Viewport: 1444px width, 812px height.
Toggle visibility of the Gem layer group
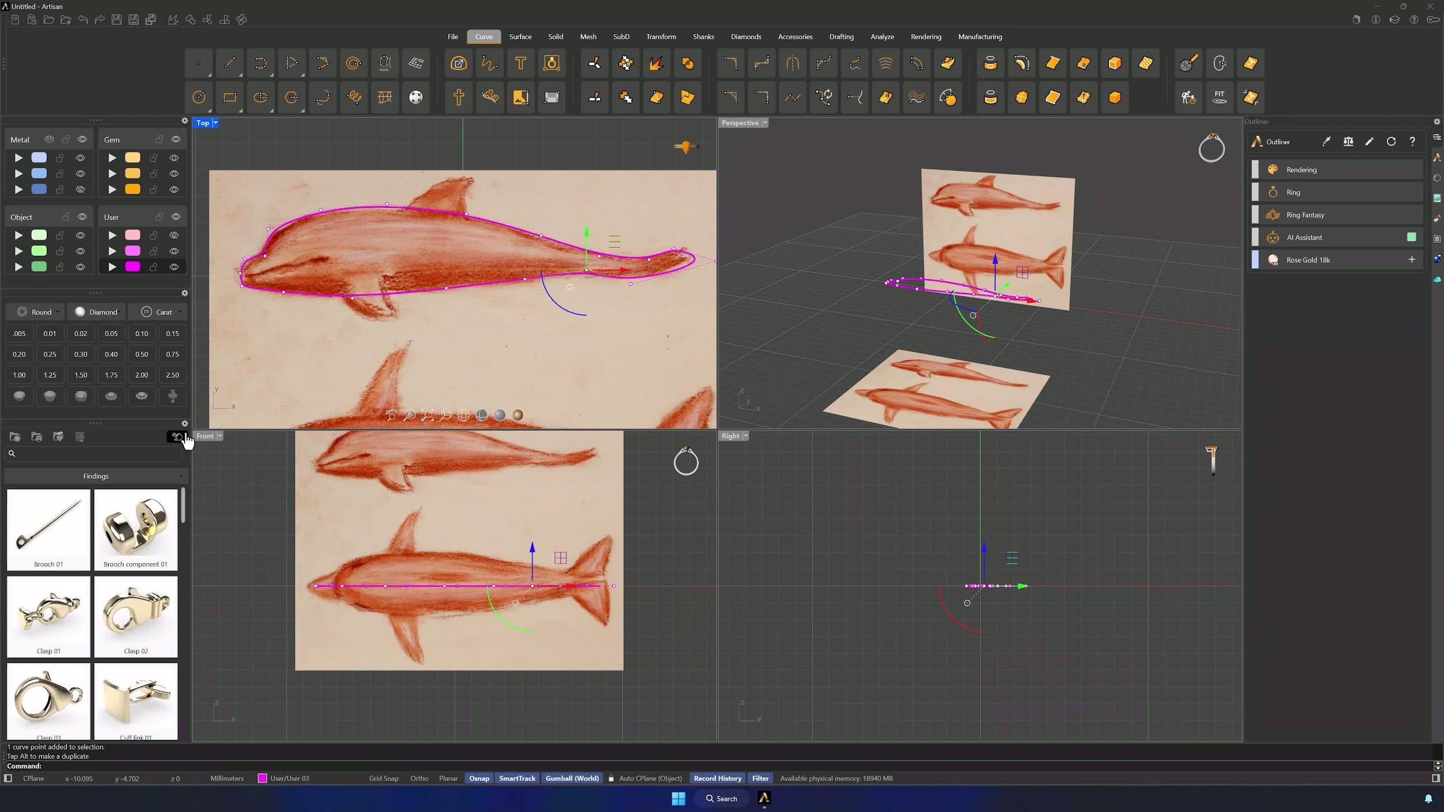click(176, 139)
